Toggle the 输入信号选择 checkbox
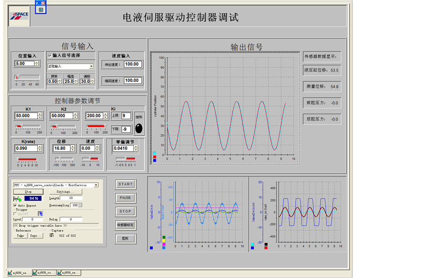 click(50, 55)
